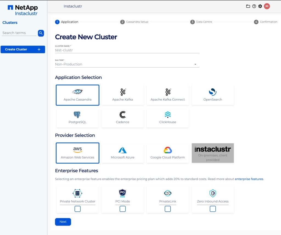Select Microsoft Azure as provider
This screenshot has height=235, width=281.
[x=122, y=153]
